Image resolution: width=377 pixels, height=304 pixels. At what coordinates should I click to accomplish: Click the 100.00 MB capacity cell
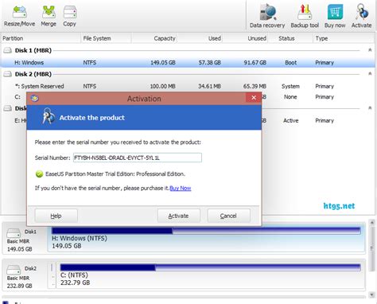pos(162,86)
